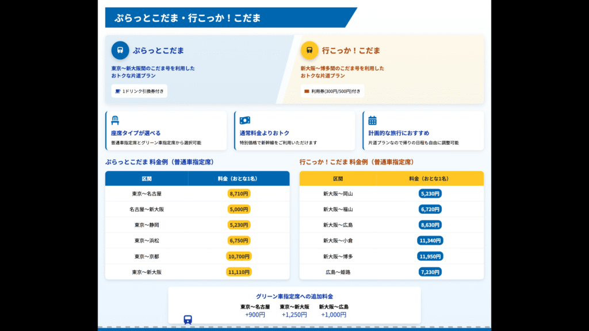Click the 5,000円 price badge
The width and height of the screenshot is (589, 331).
(x=239, y=209)
